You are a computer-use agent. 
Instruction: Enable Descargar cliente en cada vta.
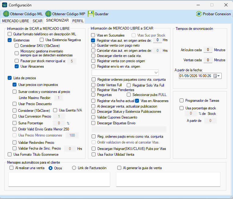[x=93, y=56]
